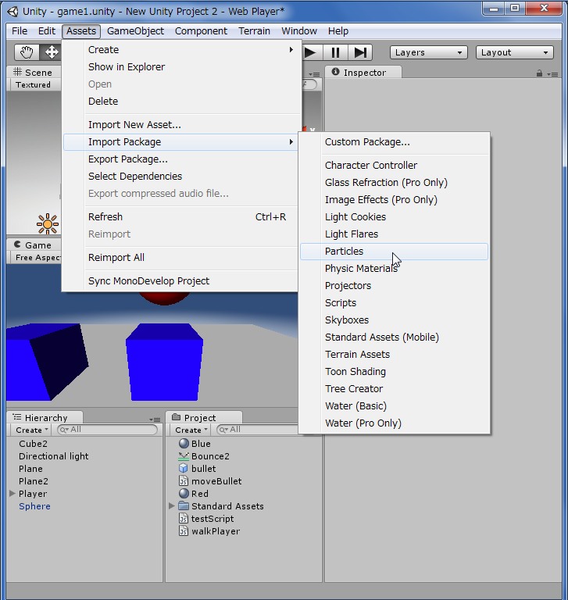
Task: Open Hierarchy panel options menu
Action: 155,420
